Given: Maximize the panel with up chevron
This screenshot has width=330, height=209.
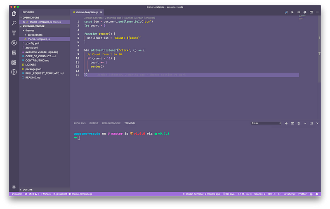Looking at the screenshot, I should point(305,123).
